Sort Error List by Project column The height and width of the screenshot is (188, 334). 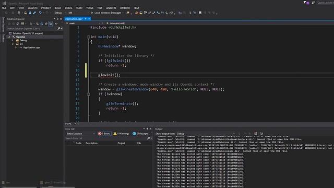click(121, 143)
